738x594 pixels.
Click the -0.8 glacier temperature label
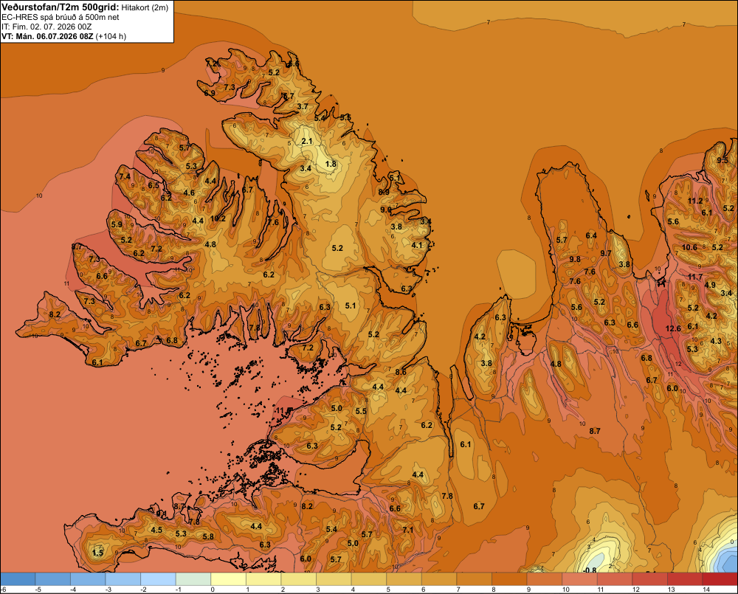[x=590, y=570]
